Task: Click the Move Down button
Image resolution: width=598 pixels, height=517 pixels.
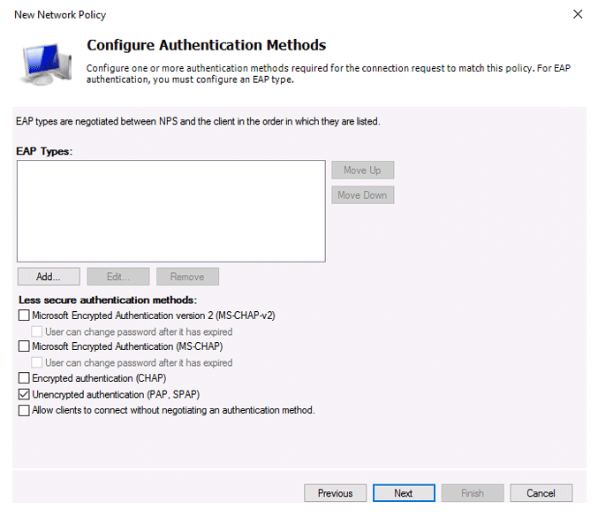Action: [363, 195]
